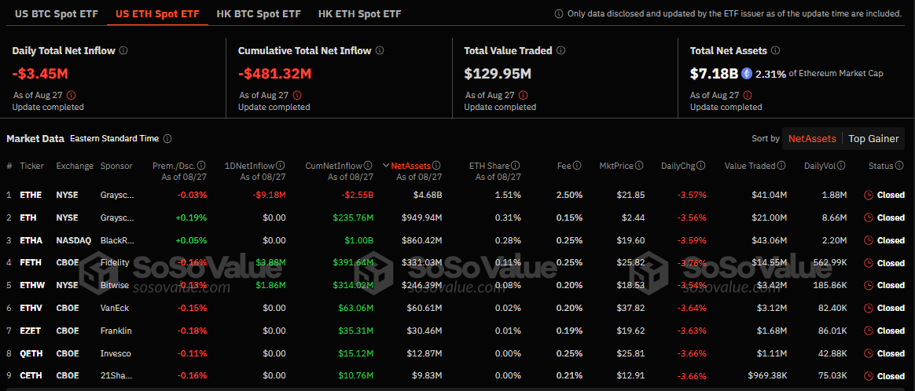Click info icon beside DailyChg column header
This screenshot has width=915, height=391.
tap(701, 166)
